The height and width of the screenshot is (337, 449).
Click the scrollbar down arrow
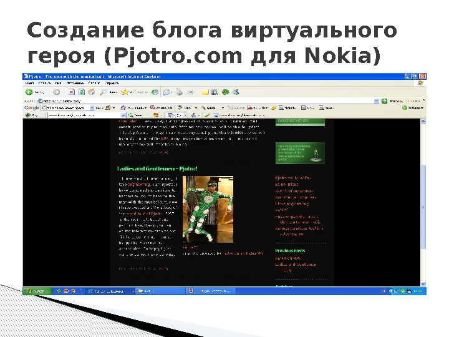pyautogui.click(x=423, y=284)
